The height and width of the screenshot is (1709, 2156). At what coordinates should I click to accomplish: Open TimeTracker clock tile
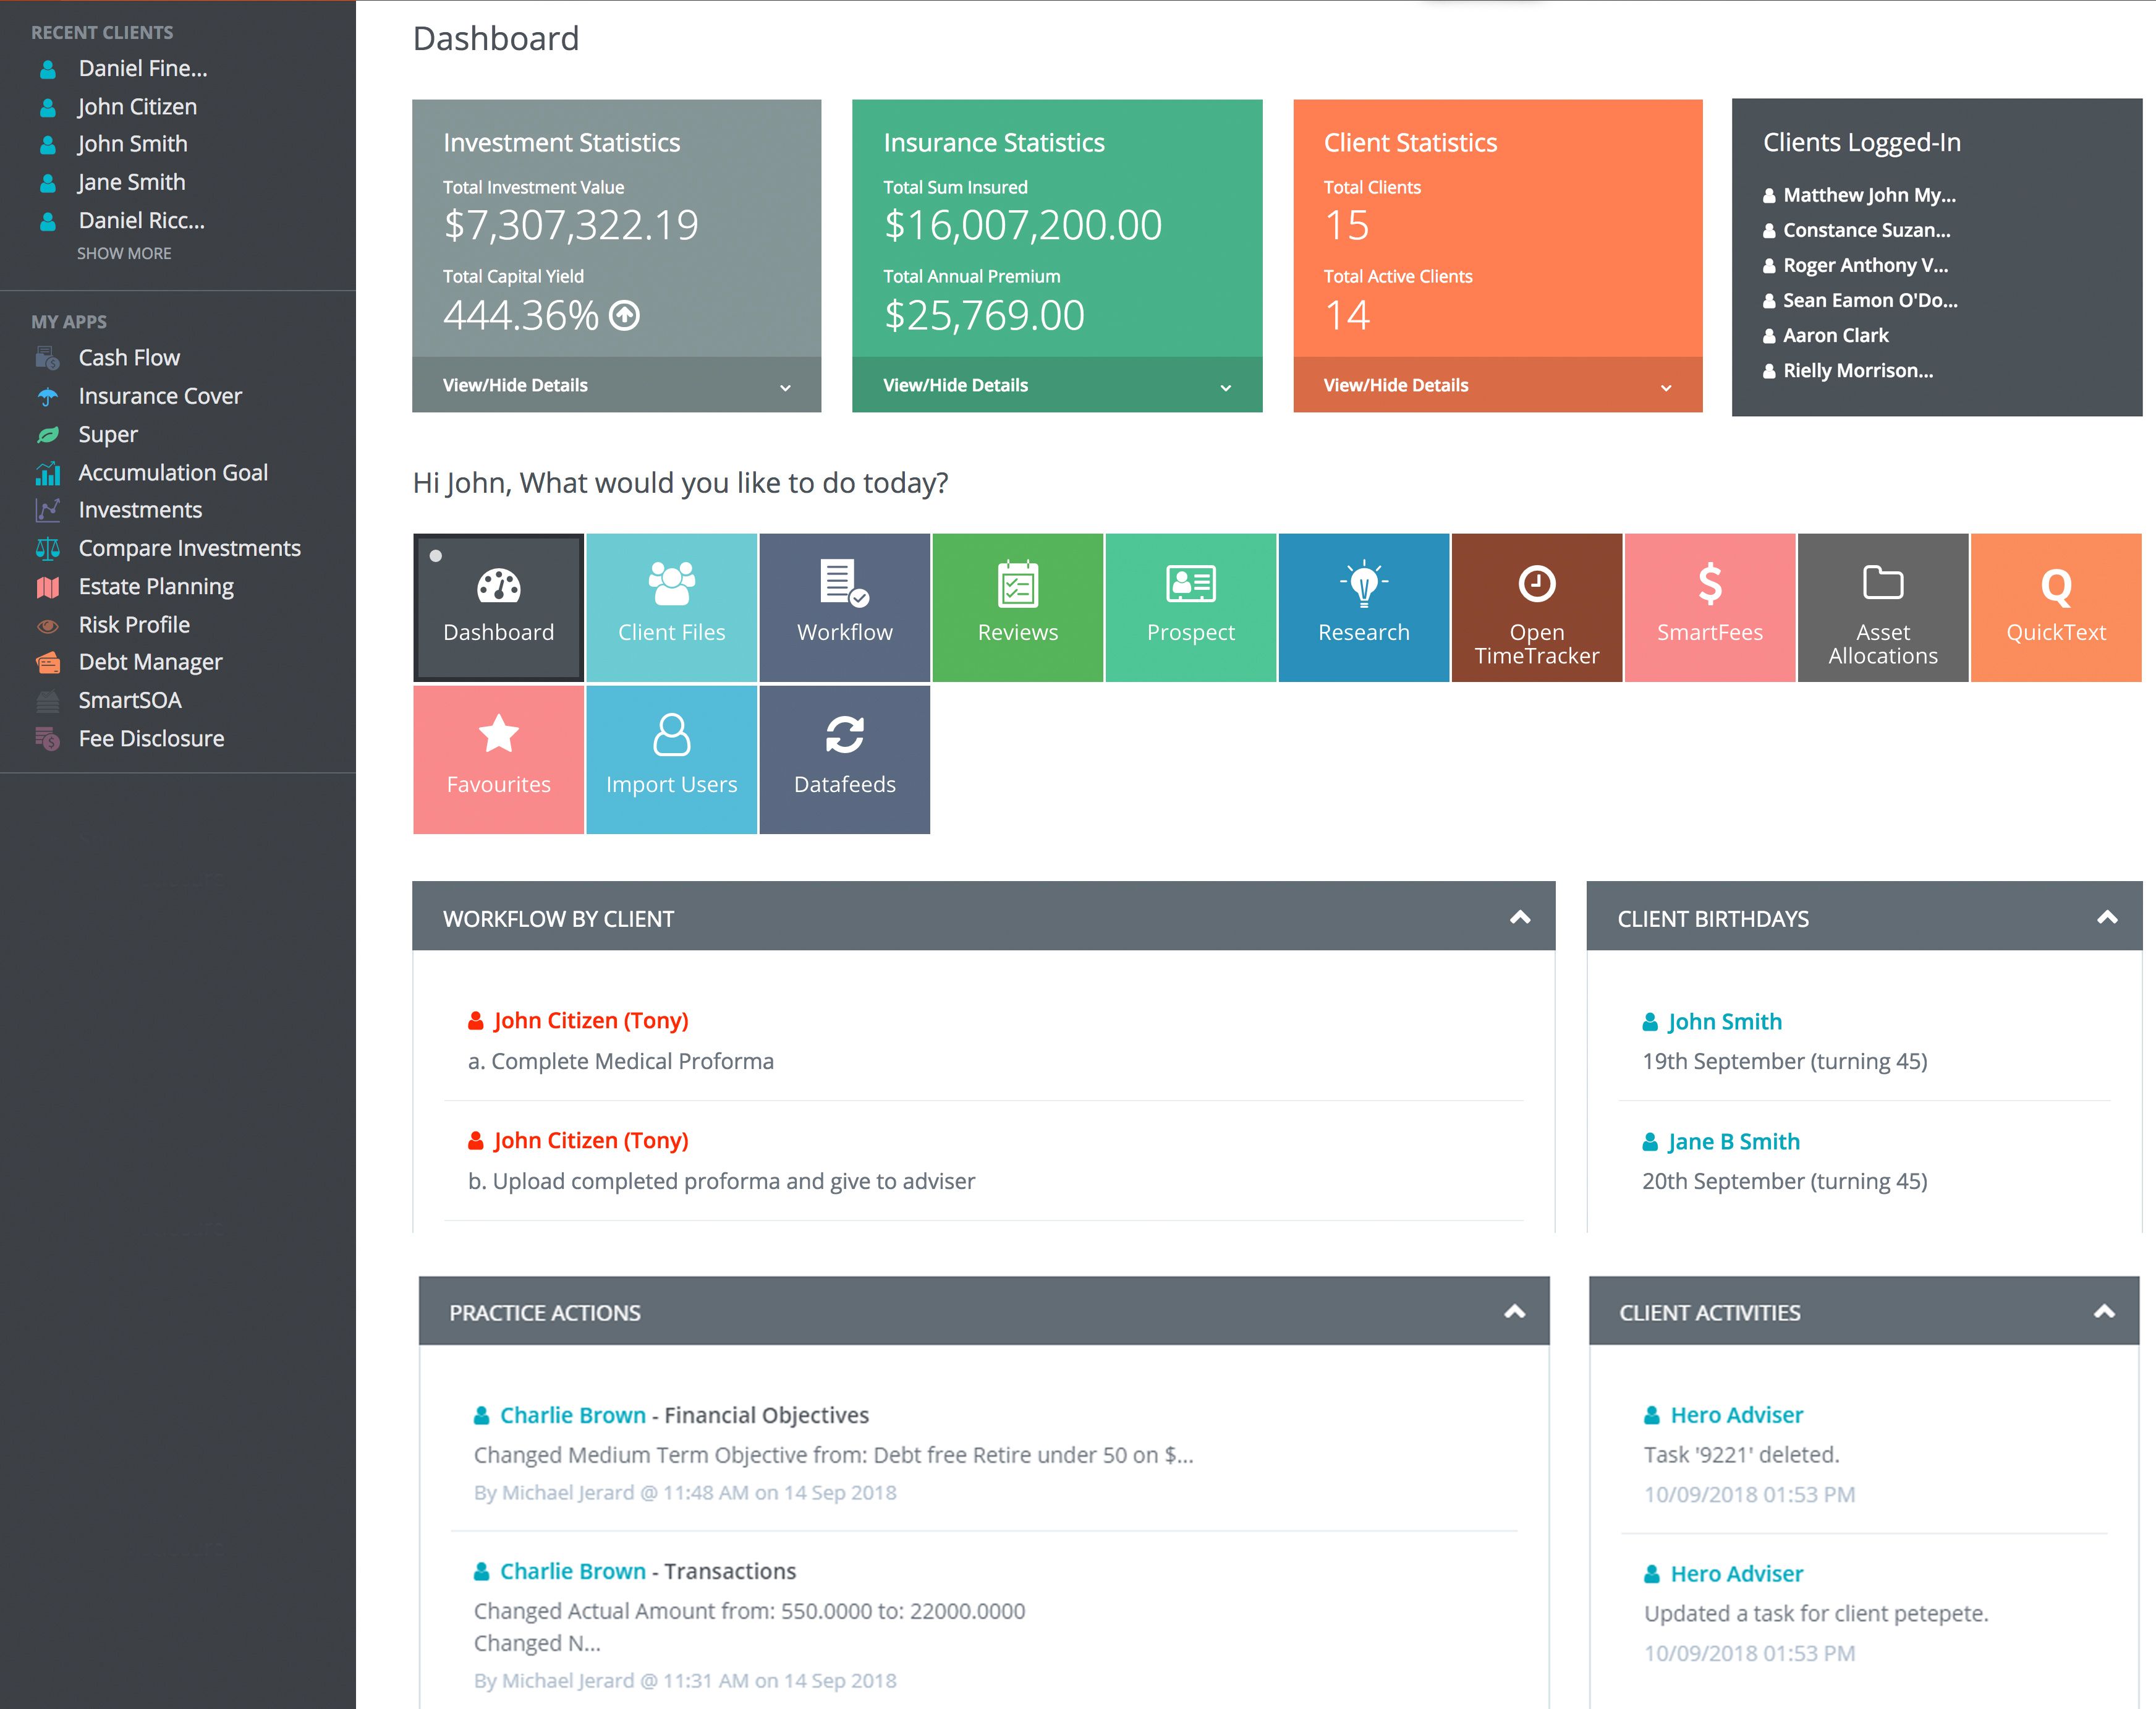(1536, 607)
